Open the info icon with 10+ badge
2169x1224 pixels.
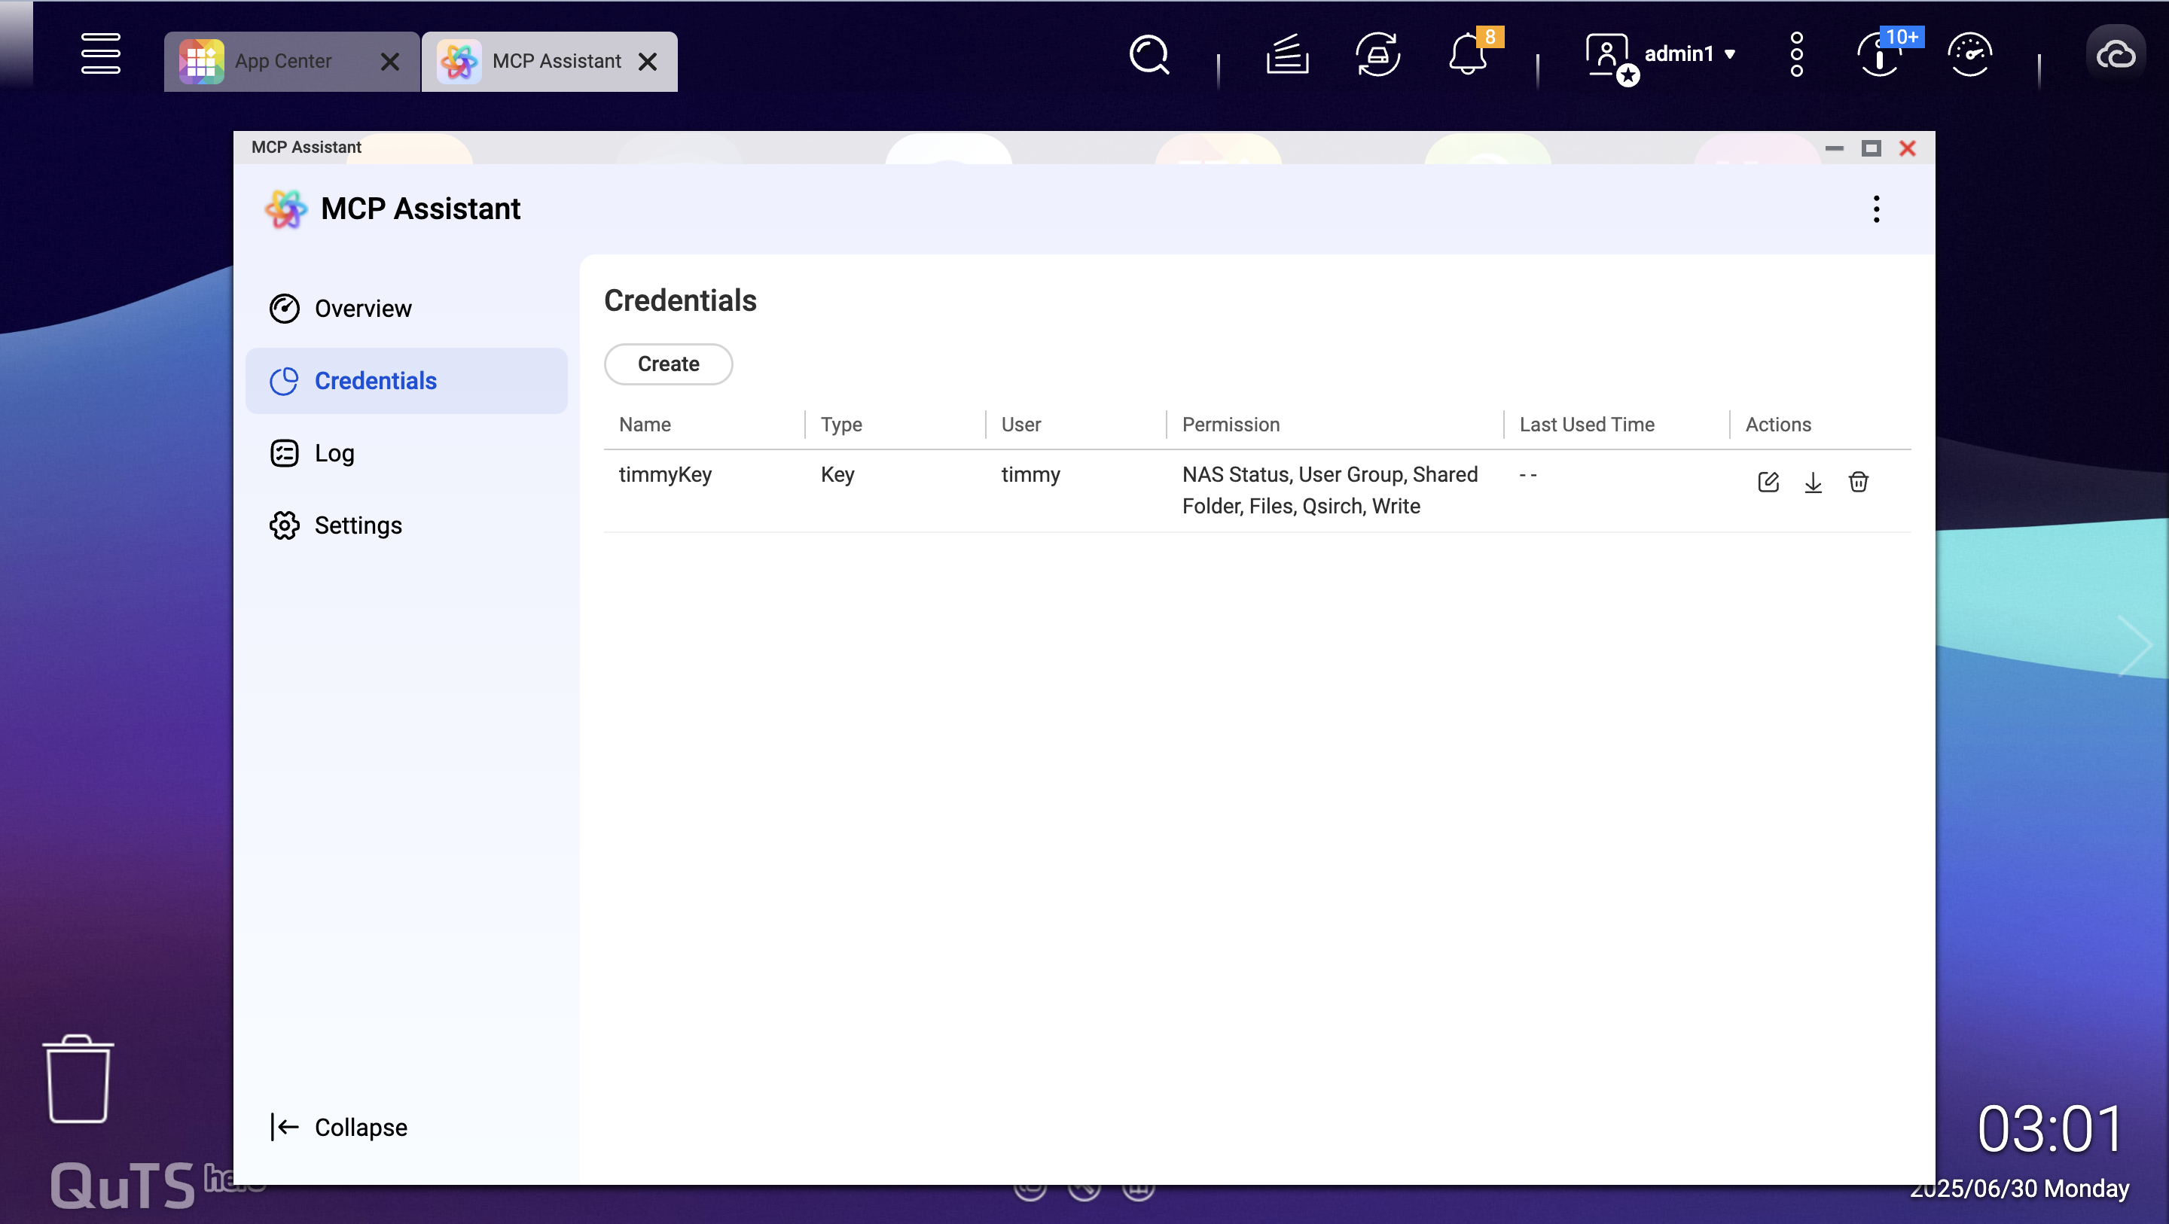pyautogui.click(x=1879, y=56)
